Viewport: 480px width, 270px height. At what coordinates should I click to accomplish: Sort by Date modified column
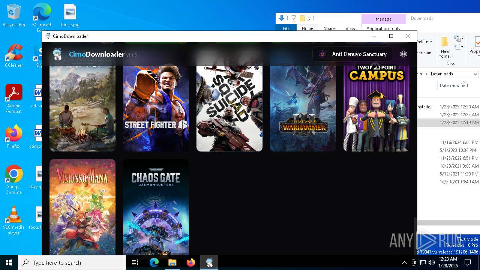click(454, 85)
